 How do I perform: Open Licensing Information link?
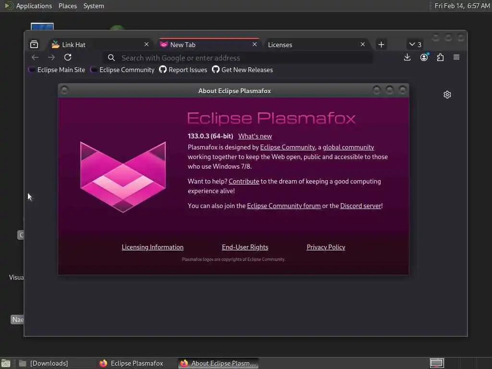152,247
